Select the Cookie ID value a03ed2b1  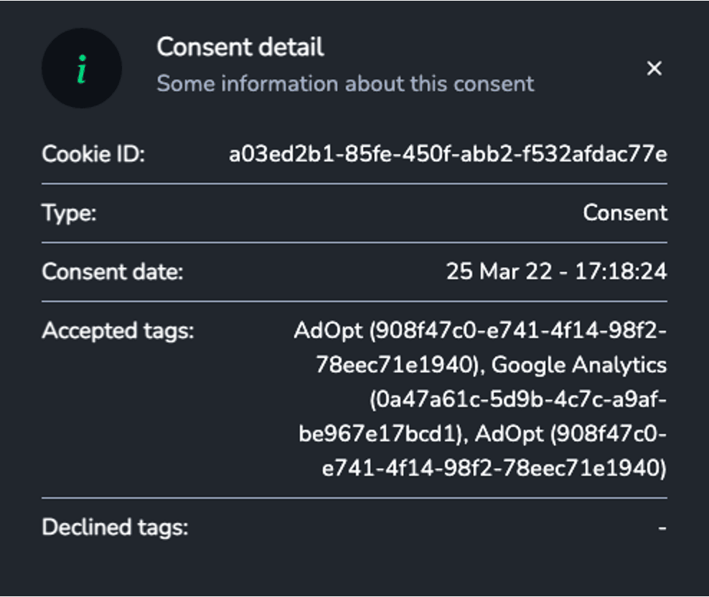point(448,154)
